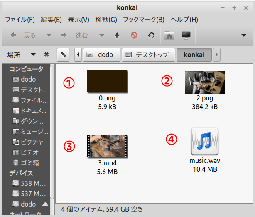Close the sidebar with the X icon
255x217 pixels.
pyautogui.click(x=47, y=55)
